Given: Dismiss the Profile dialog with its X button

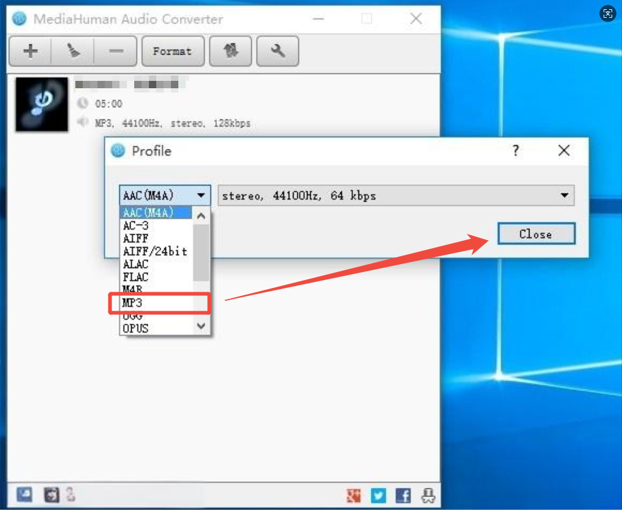Looking at the screenshot, I should click(564, 151).
